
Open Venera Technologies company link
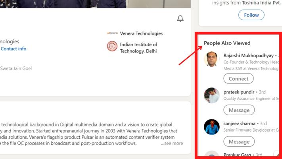coord(141,33)
